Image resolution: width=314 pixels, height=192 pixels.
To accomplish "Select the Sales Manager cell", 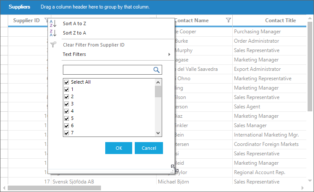I will [x=270, y=125].
